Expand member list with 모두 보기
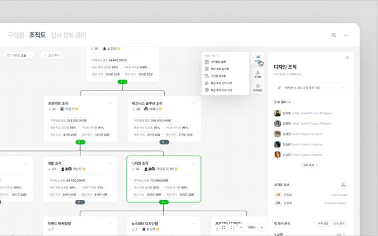Viewport: 378px width, 236px height. click(x=310, y=165)
